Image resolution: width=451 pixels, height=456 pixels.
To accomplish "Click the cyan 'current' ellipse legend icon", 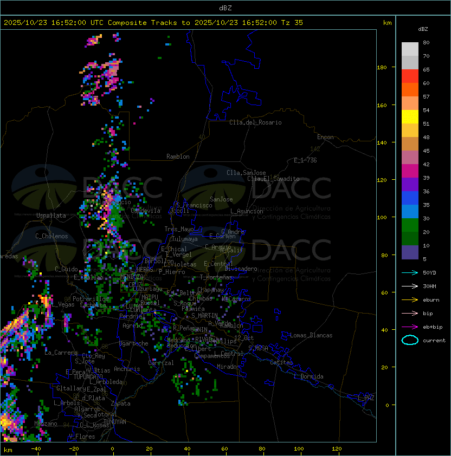I will coord(410,340).
